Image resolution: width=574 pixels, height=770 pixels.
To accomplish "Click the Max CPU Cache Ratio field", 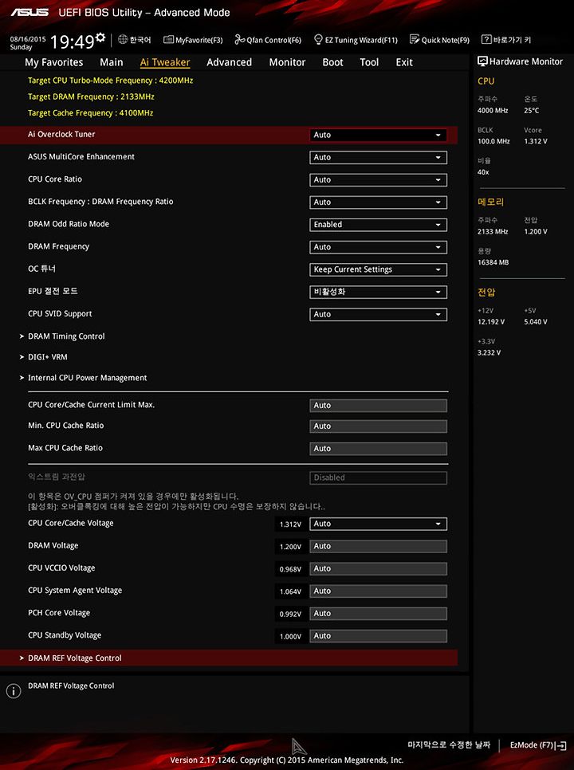I will tap(378, 448).
